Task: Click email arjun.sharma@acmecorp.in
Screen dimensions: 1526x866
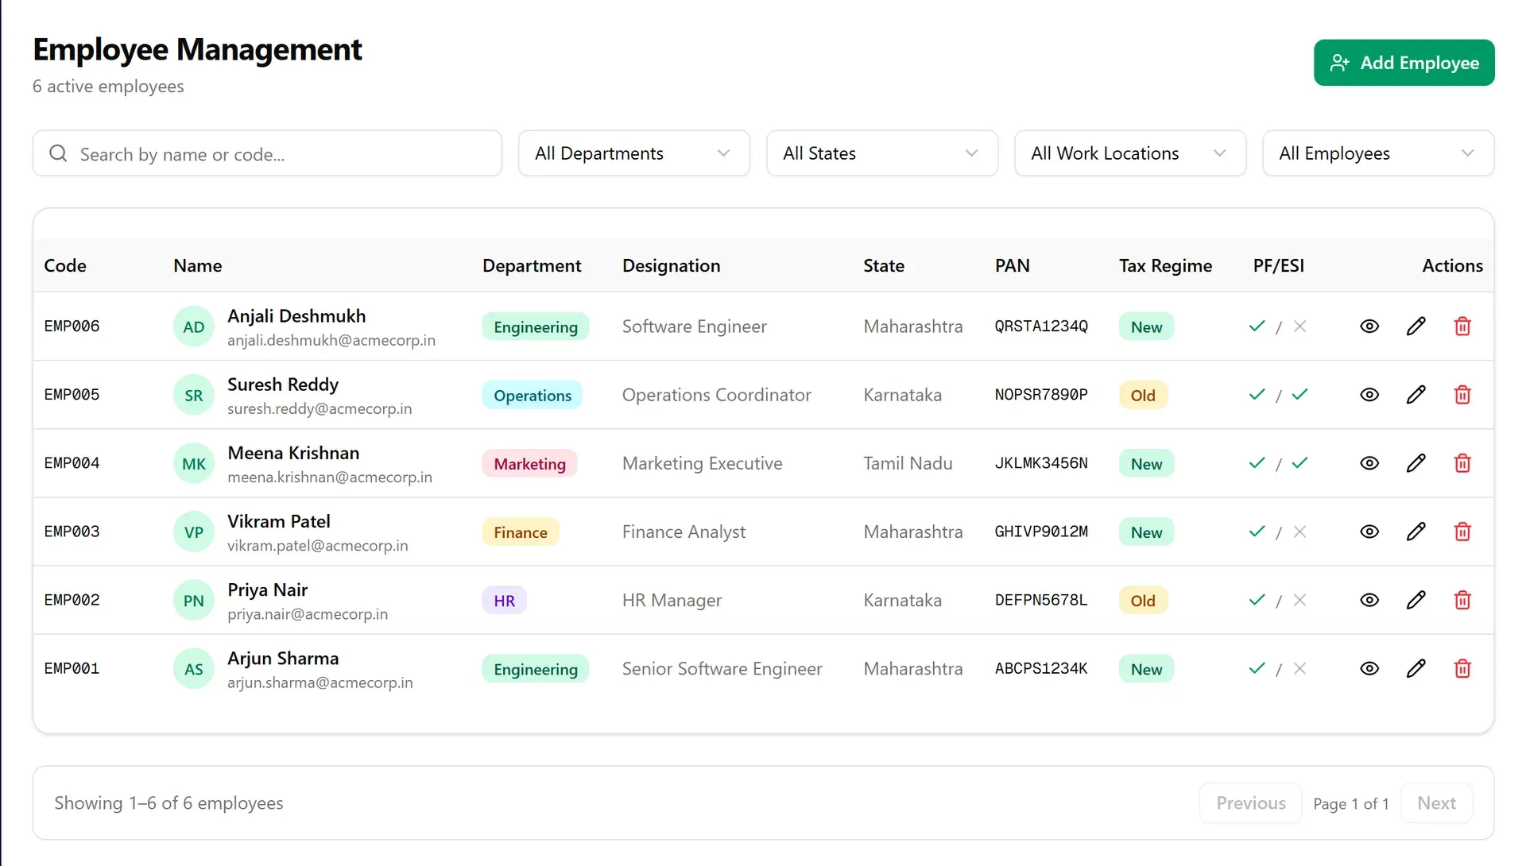Action: point(320,682)
